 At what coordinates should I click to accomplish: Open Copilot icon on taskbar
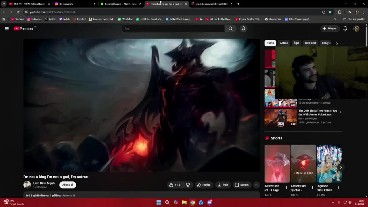click(x=176, y=202)
